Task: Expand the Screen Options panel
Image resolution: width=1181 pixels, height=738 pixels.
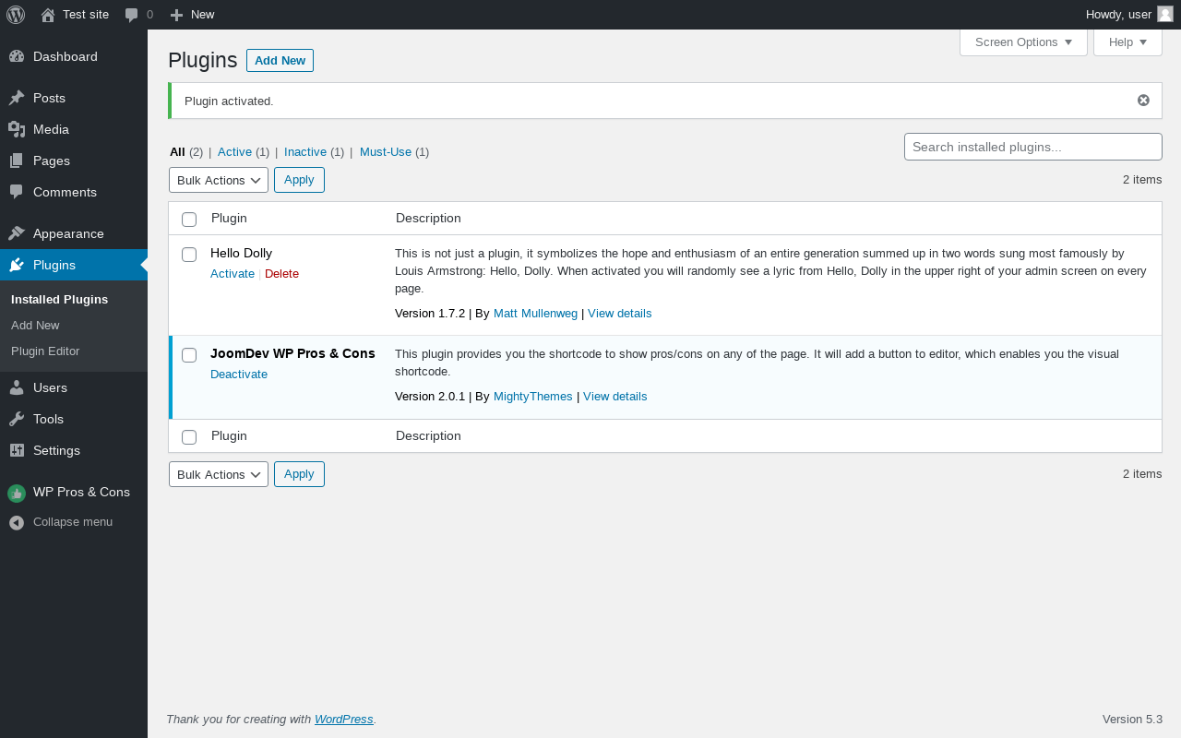Action: pos(1023,42)
